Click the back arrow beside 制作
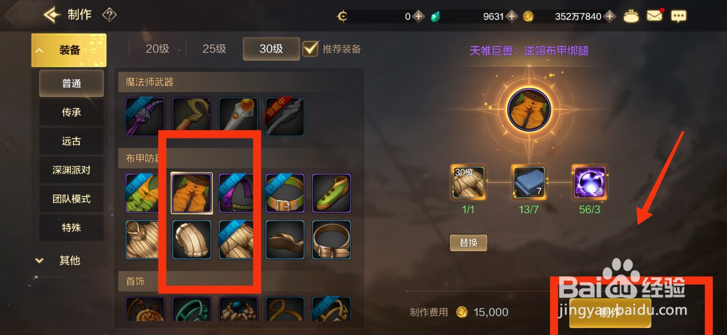This screenshot has width=727, height=335. [x=52, y=15]
